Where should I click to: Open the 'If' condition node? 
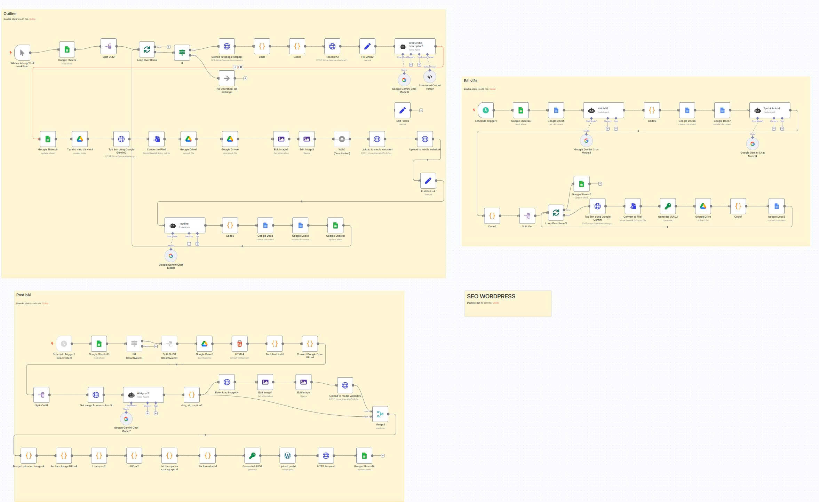click(182, 53)
